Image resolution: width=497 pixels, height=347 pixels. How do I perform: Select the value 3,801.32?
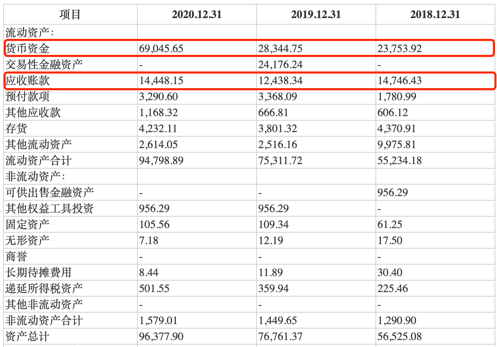point(278,128)
